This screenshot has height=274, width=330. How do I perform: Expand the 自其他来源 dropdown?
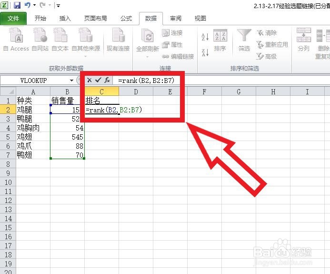(x=86, y=56)
